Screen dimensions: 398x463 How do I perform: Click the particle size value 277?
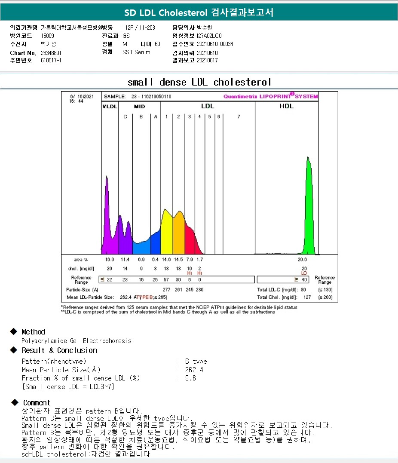(166, 290)
